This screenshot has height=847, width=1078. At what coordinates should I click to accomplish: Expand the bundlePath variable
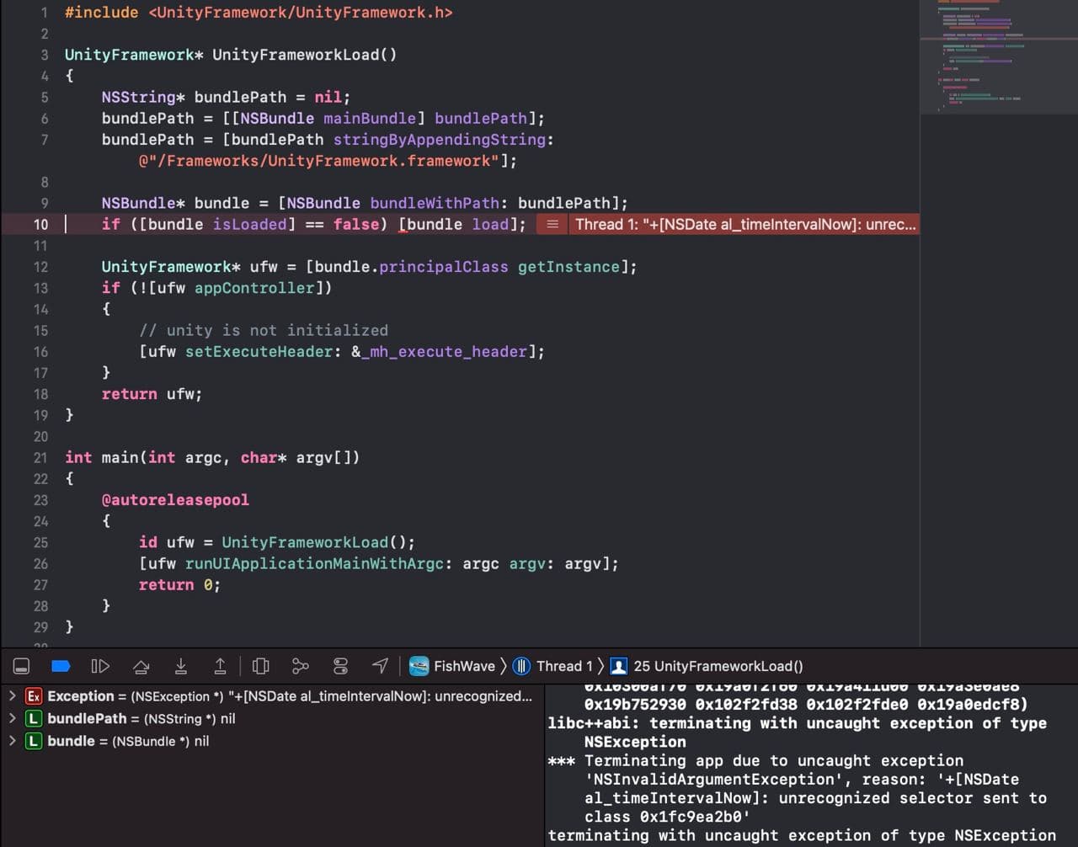coord(12,718)
